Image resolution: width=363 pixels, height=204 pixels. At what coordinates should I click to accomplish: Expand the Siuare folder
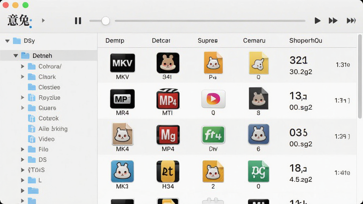[x=22, y=108]
